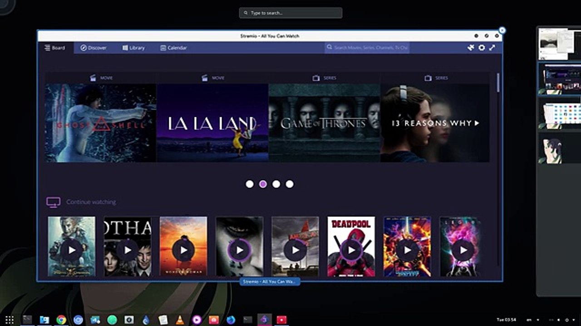
Task: Launch Google Chrome from dock
Action: point(61,320)
